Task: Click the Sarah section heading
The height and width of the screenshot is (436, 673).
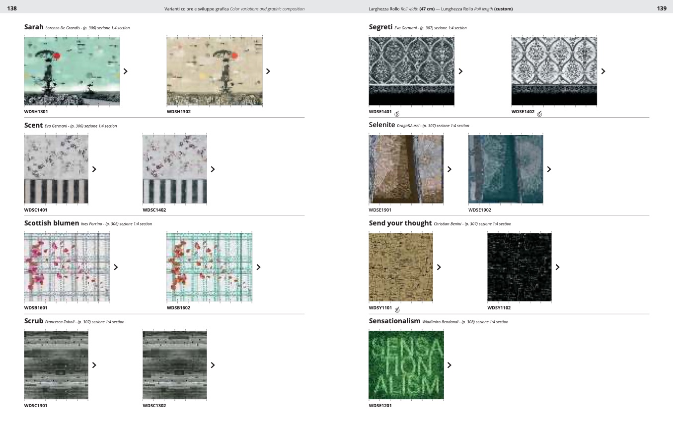Action: (x=34, y=27)
